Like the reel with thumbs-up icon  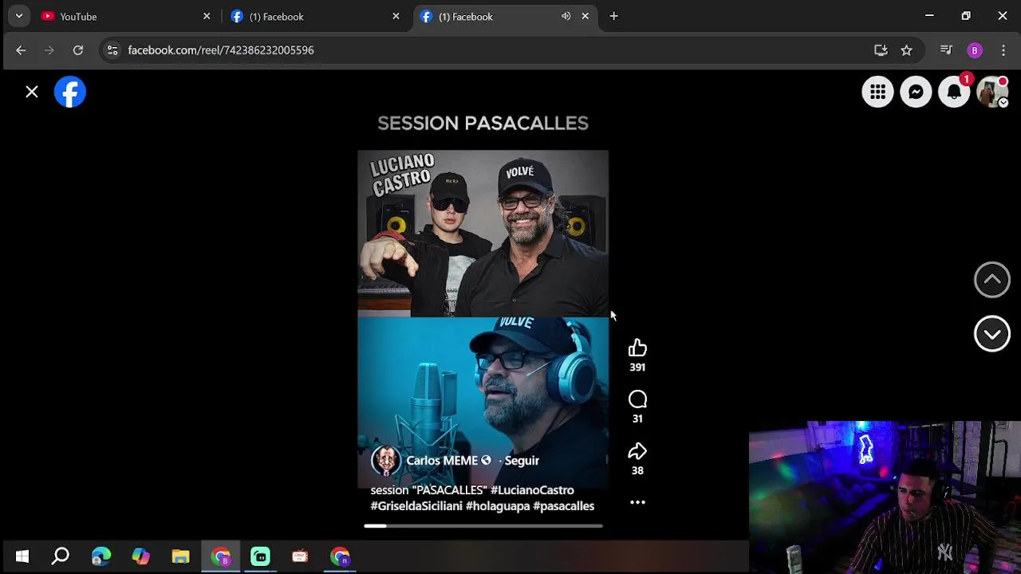click(x=637, y=348)
